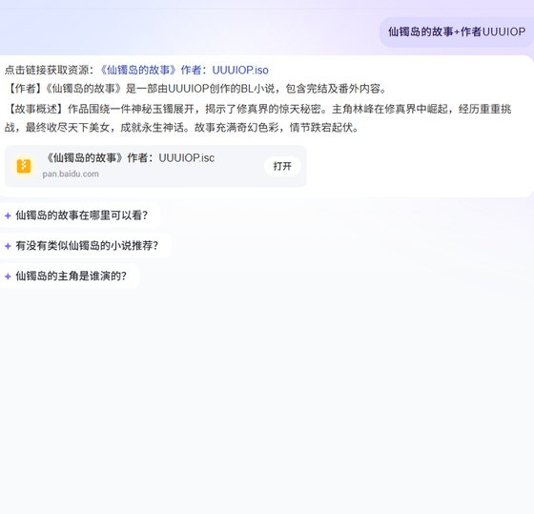
Task: Select suggestion 仙镯岛的主角是谁演的?
Action: (70, 276)
